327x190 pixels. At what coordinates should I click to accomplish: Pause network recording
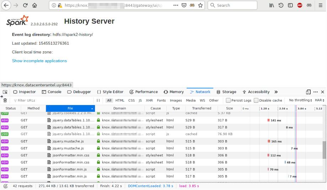(98, 100)
